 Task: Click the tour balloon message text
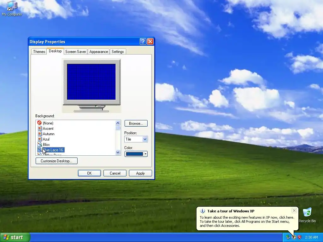tap(247, 222)
